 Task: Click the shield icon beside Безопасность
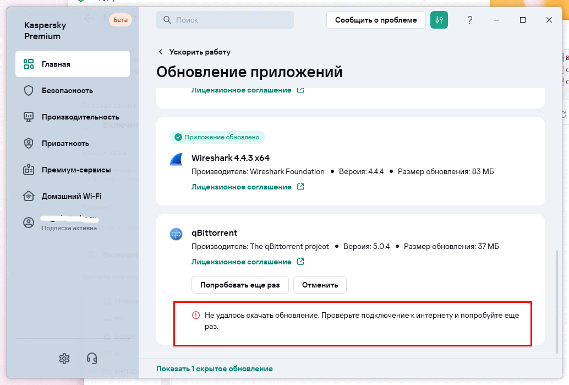point(29,90)
